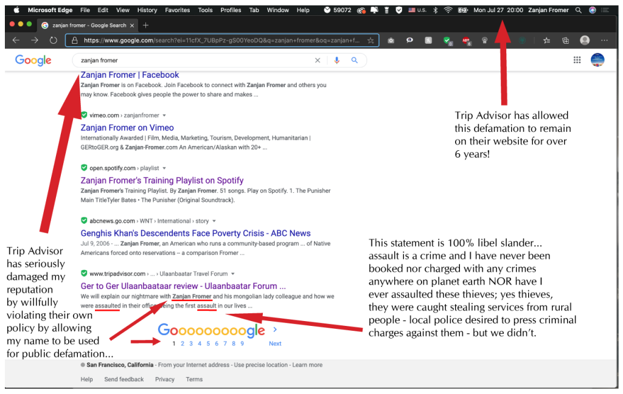Click the dark green circular extension icon
Screen dimensions: 623x394
[x=523, y=40]
